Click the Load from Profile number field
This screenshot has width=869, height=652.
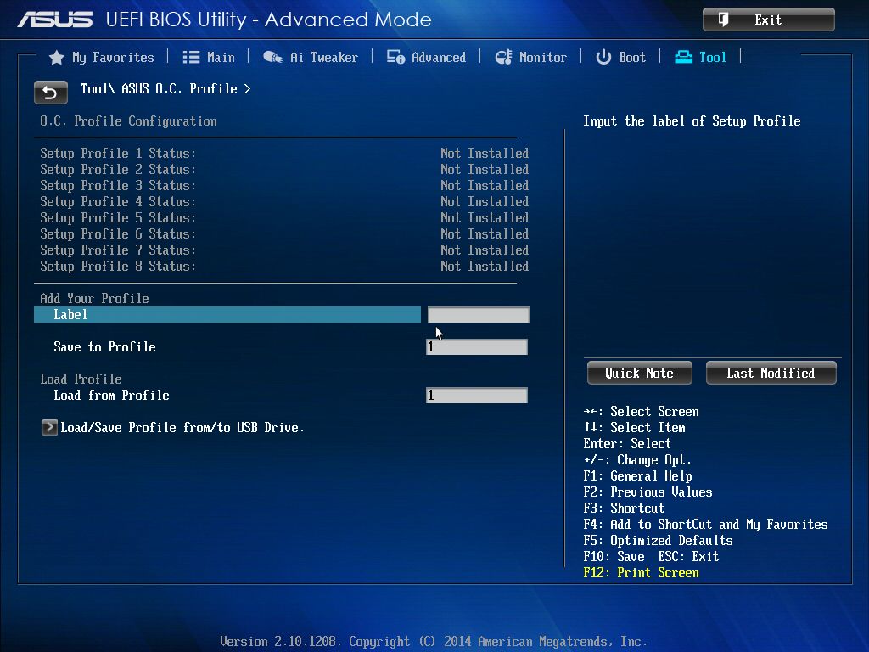(x=477, y=396)
